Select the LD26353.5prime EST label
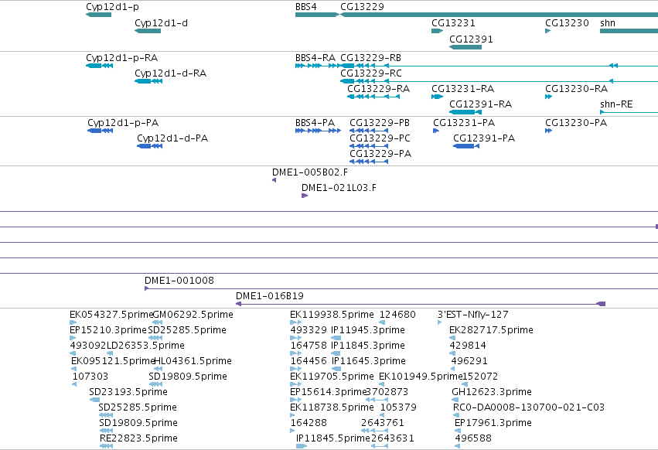 point(145,346)
